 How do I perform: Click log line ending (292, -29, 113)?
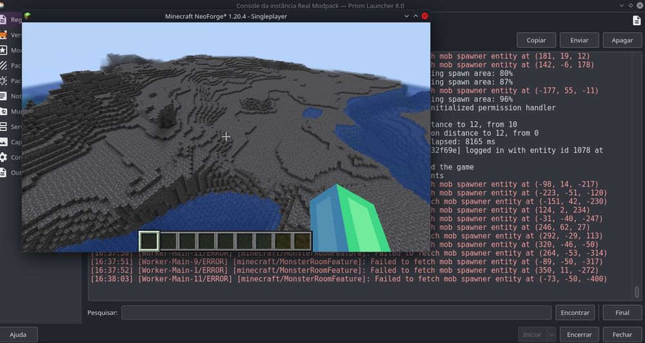pyautogui.click(x=517, y=236)
